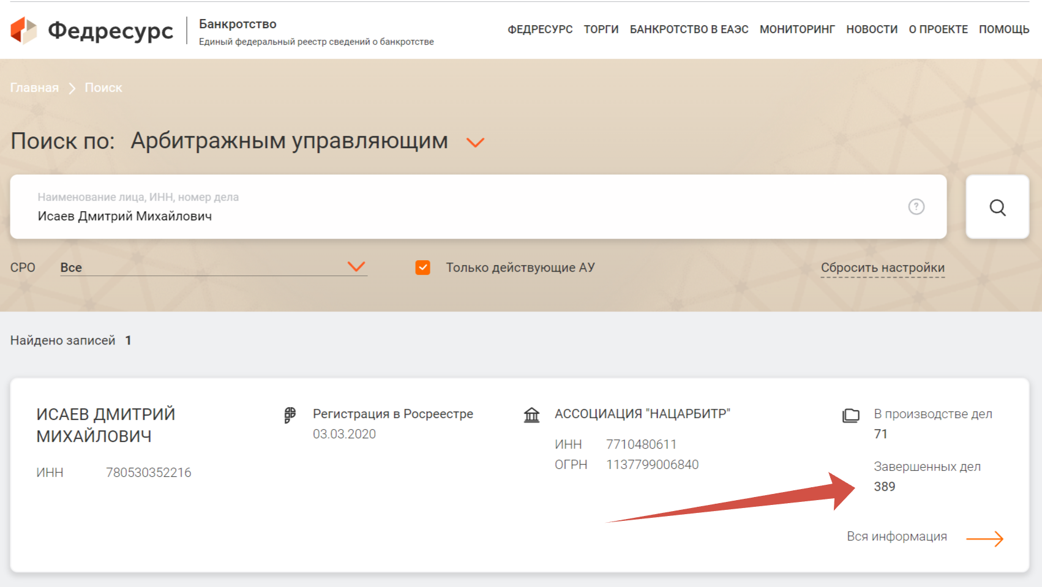The width and height of the screenshot is (1042, 587).
Task: Click the orange arrow next to Вся информация
Action: tap(984, 539)
